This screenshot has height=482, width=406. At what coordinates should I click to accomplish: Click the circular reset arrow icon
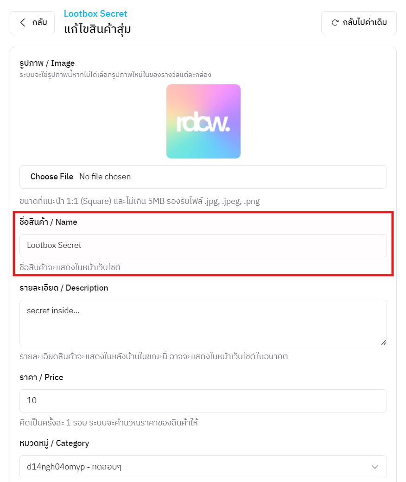335,23
